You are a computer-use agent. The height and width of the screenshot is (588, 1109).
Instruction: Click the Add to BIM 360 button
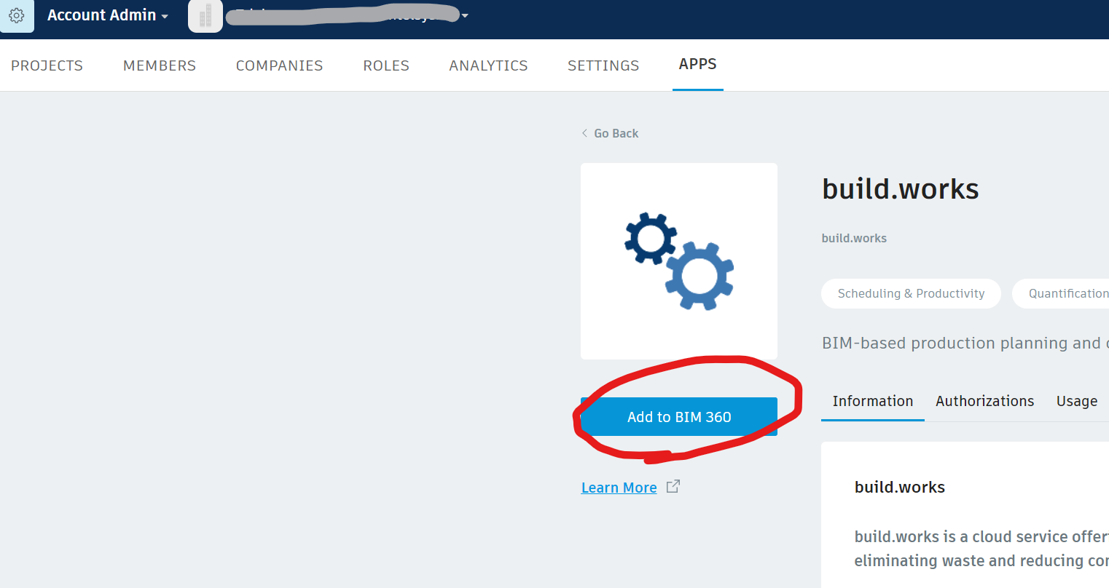678,416
